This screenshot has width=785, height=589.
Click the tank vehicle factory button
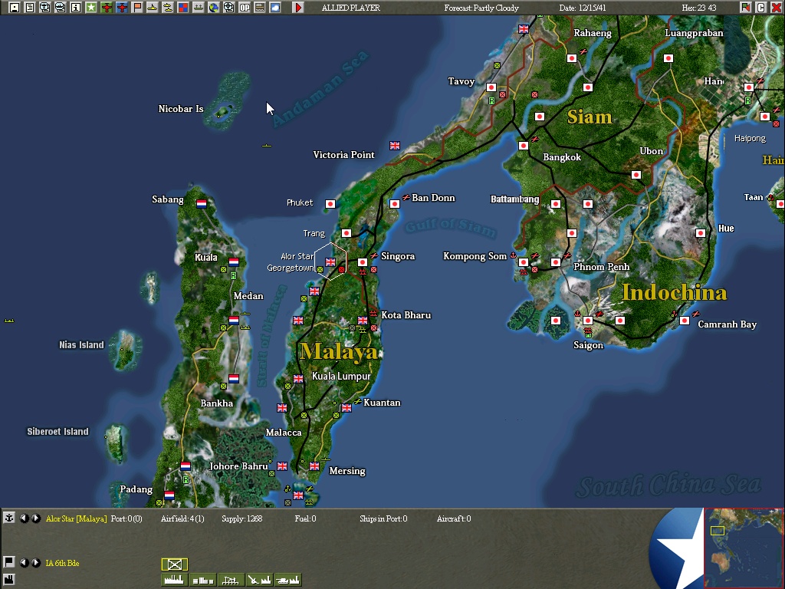(x=288, y=580)
